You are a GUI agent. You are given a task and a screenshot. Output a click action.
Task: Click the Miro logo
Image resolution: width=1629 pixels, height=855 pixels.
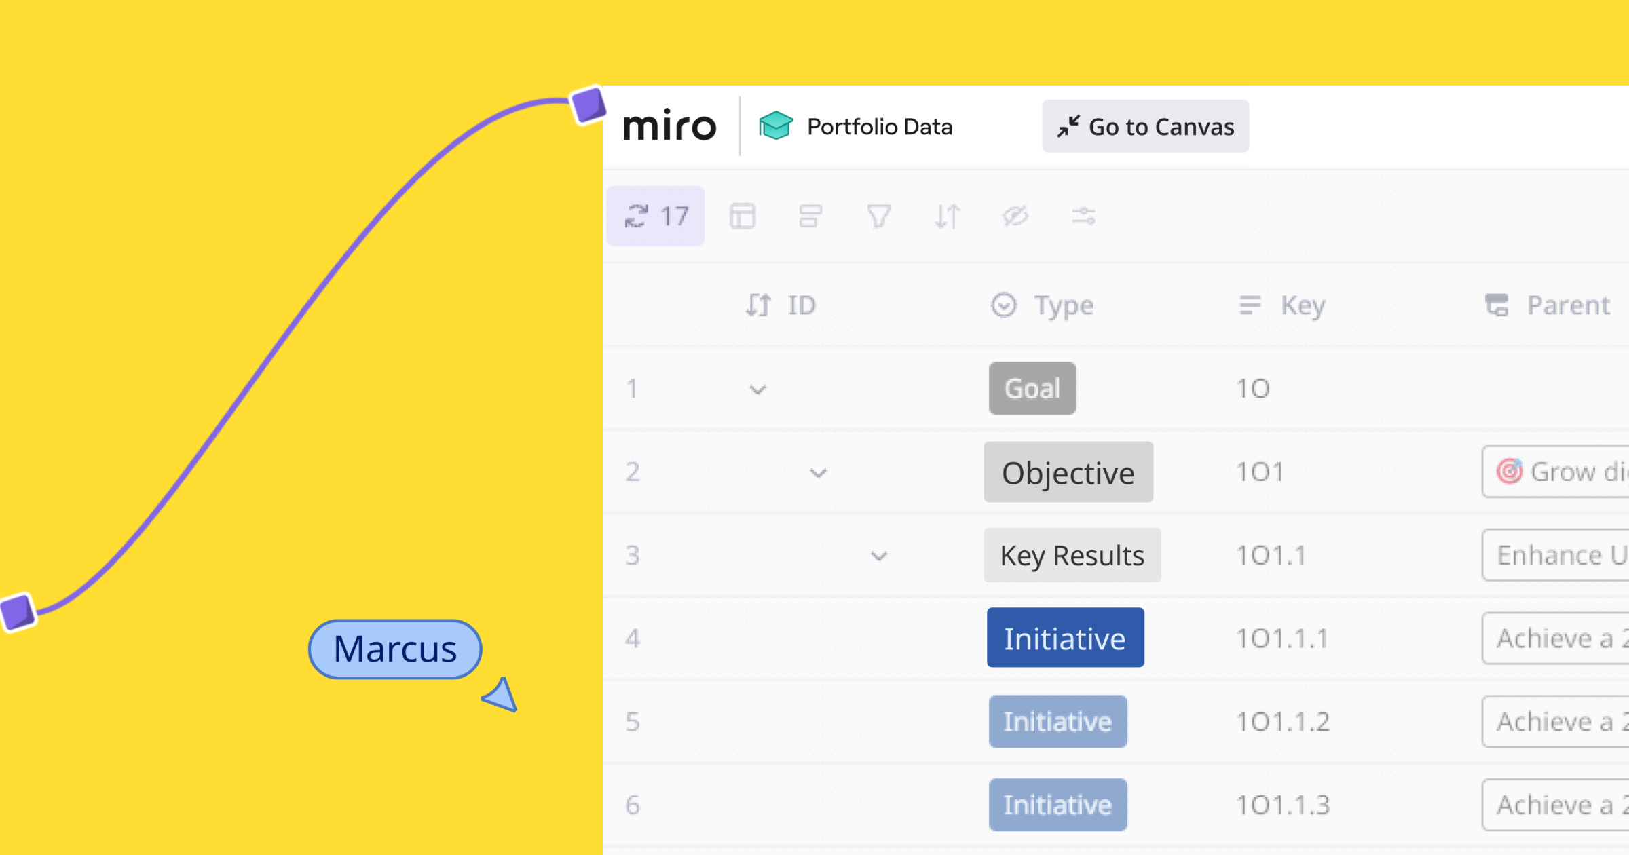coord(669,126)
